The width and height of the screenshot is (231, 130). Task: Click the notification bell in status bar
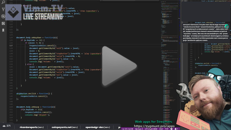click(175, 129)
